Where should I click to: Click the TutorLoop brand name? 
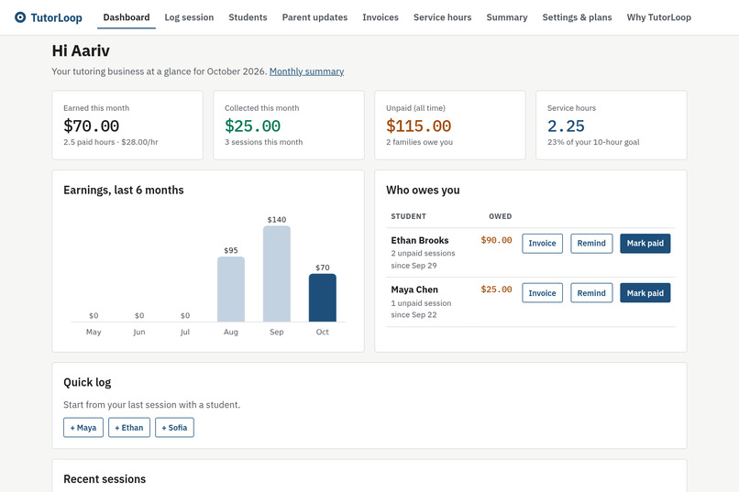coord(57,18)
